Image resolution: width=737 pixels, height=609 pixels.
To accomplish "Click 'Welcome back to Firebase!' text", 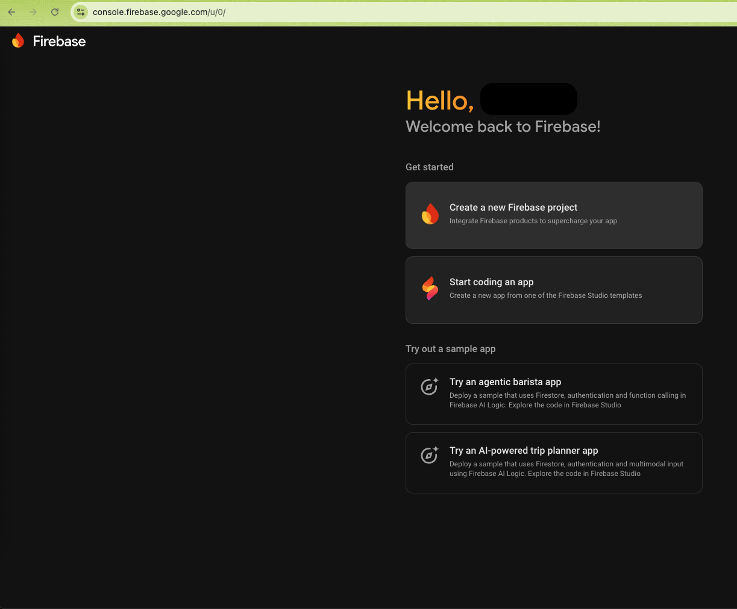I will tap(503, 126).
